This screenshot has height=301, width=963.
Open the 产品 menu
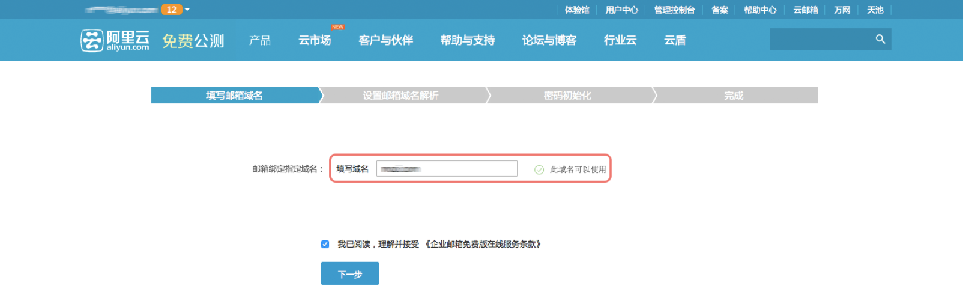click(259, 40)
